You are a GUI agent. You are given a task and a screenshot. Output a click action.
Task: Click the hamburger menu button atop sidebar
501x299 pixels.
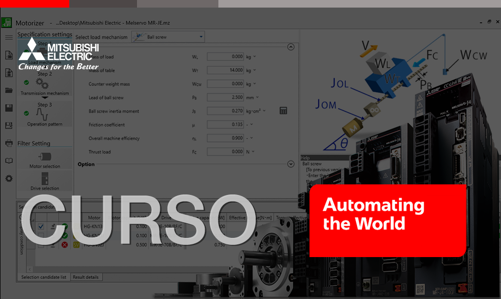[8, 37]
